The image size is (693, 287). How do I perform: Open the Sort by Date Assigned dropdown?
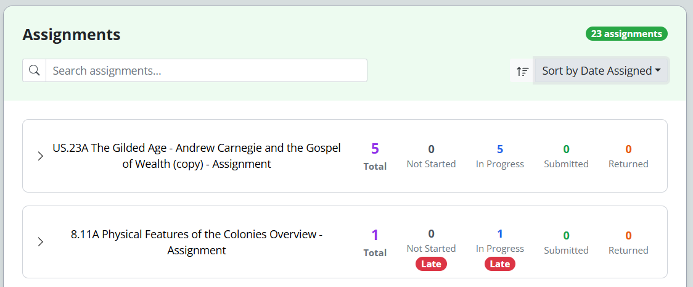click(x=601, y=71)
